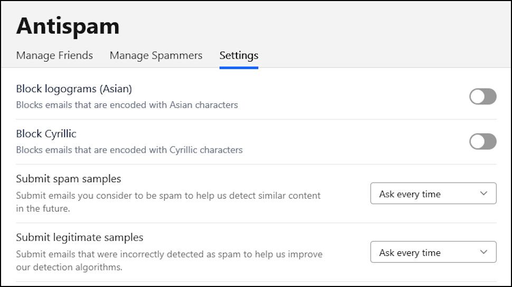This screenshot has height=287, width=512.
Task: Open the Manage Friends tab
Action: [54, 55]
